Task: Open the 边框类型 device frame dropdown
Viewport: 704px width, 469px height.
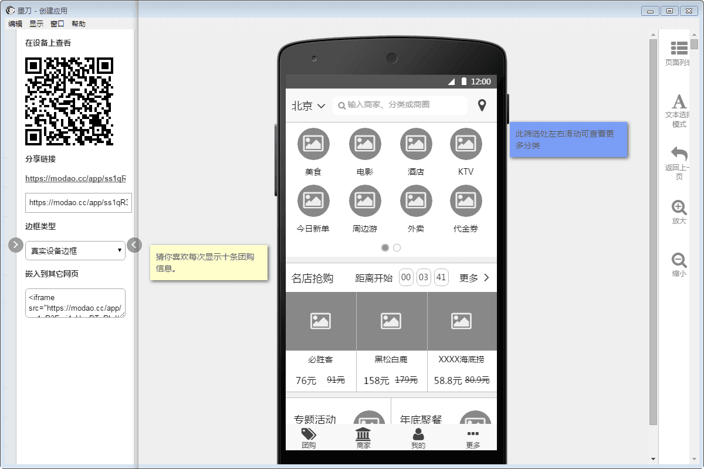Action: tap(75, 250)
